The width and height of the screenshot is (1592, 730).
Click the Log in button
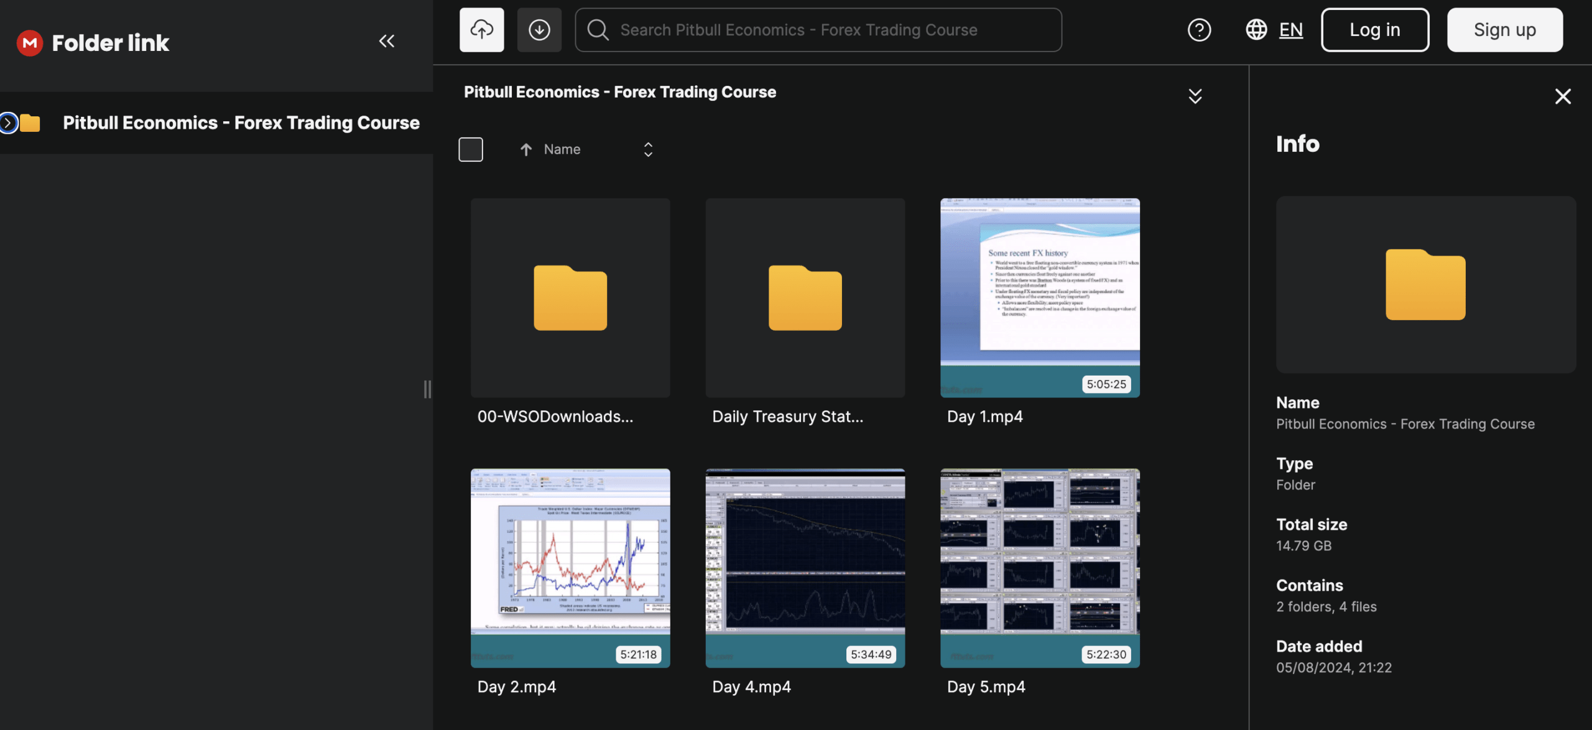pyautogui.click(x=1374, y=30)
